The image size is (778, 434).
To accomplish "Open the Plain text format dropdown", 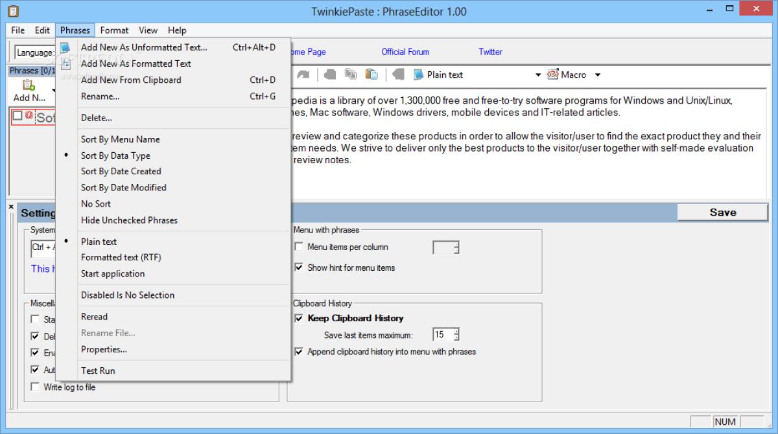I will 537,75.
